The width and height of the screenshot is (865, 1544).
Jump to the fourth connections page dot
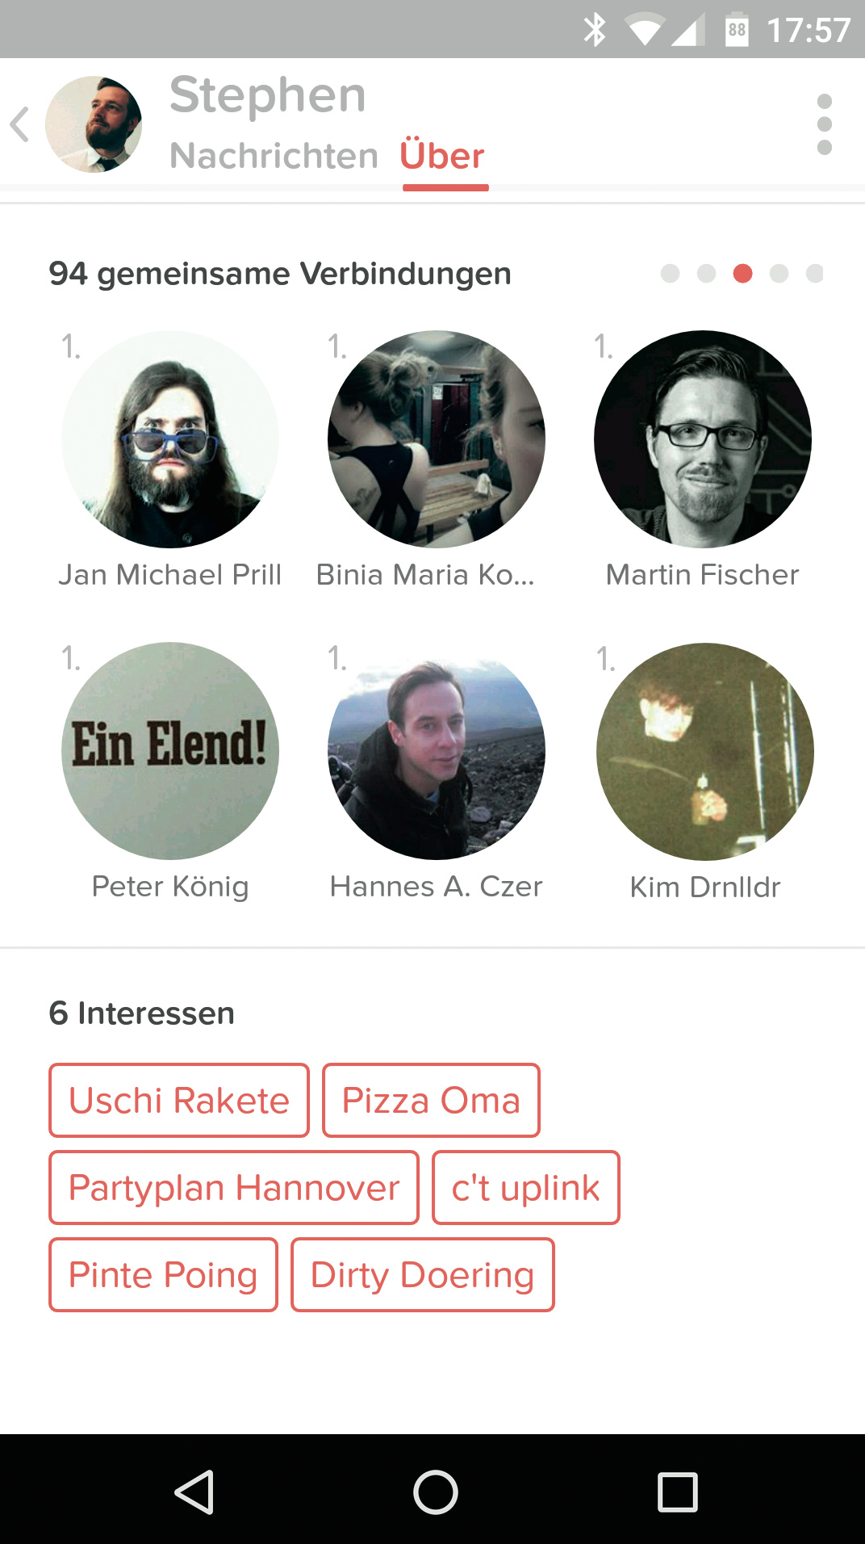(779, 274)
